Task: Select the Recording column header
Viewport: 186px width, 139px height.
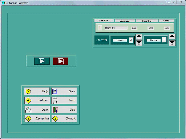Action: click(x=147, y=21)
